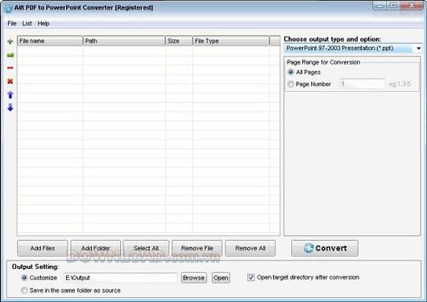427x302 pixels.
Task: Open the List menu
Action: 27,23
